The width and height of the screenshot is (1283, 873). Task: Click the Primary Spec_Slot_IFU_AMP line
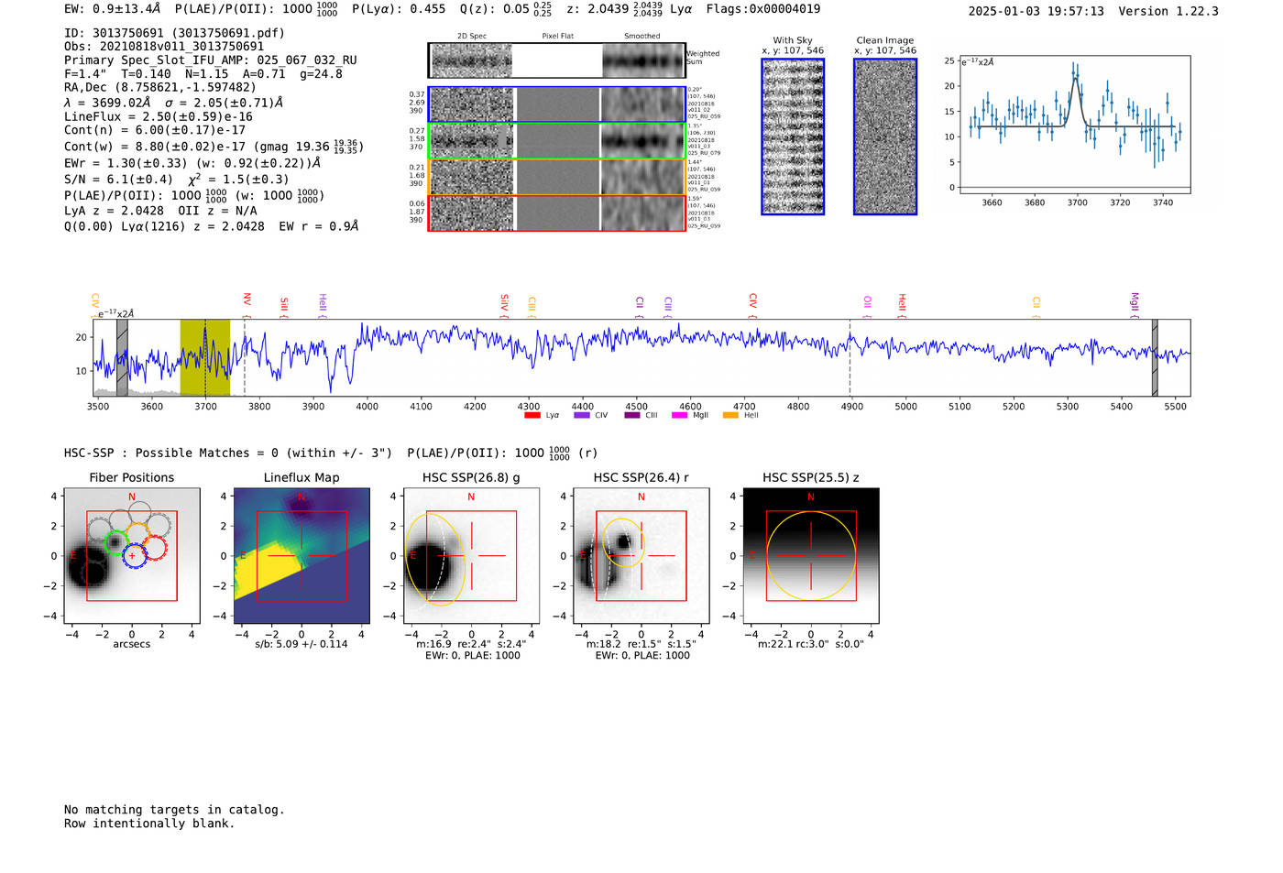click(x=211, y=60)
